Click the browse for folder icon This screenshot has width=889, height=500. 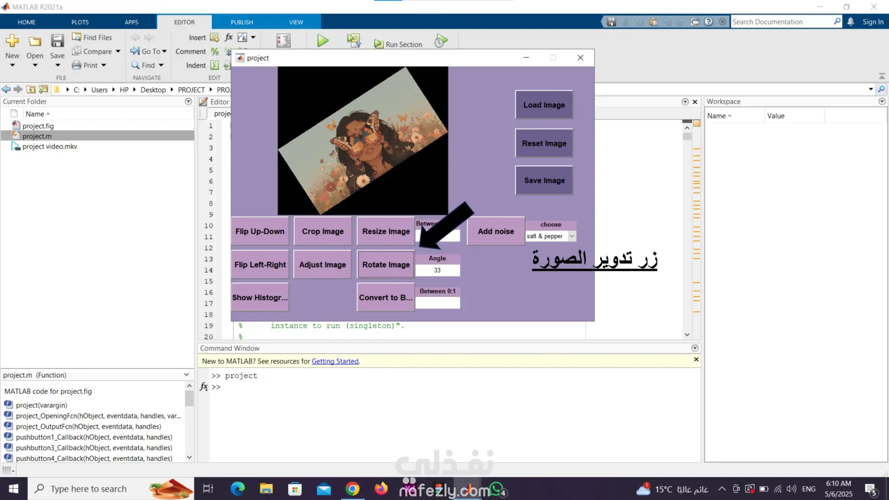44,89
